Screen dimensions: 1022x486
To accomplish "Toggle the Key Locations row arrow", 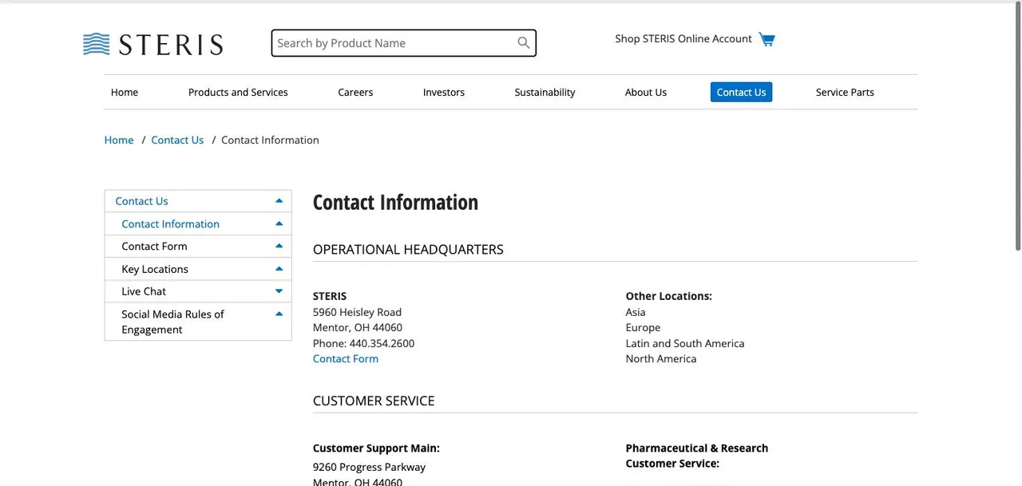I will tap(279, 269).
